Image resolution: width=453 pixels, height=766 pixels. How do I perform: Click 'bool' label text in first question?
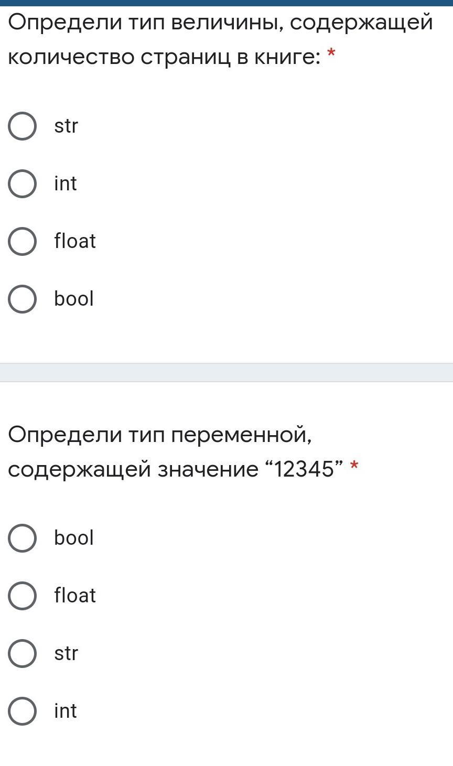[x=74, y=299]
